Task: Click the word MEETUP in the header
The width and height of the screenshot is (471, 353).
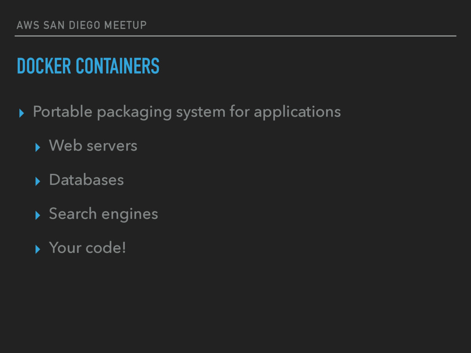Action: click(x=125, y=25)
